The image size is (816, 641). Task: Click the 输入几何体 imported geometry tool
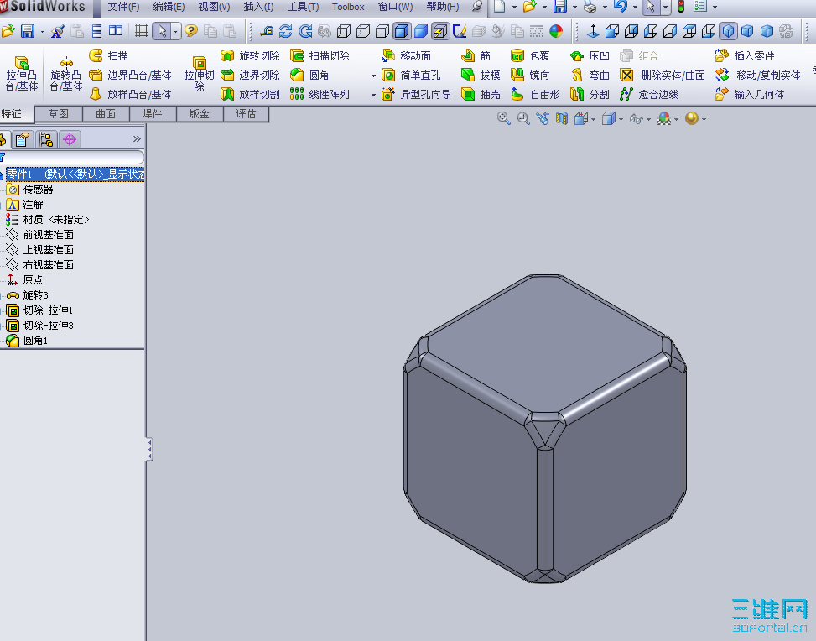[750, 94]
